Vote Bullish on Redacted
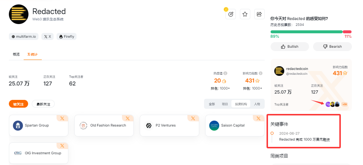The height and width of the screenshot is (165, 363). (x=289, y=47)
